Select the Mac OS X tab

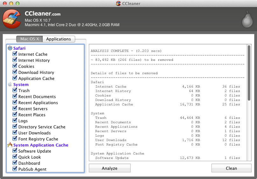coord(30,39)
